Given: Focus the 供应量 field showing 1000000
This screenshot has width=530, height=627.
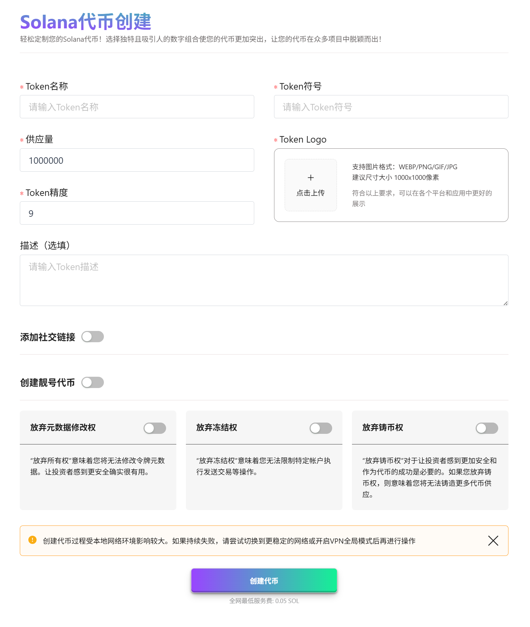Looking at the screenshot, I should 137,160.
